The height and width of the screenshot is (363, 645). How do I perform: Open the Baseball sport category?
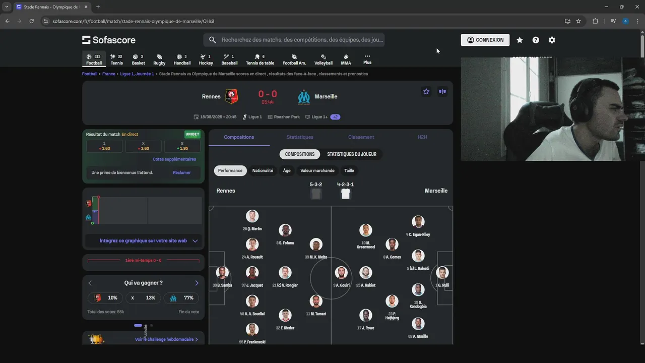pyautogui.click(x=229, y=59)
